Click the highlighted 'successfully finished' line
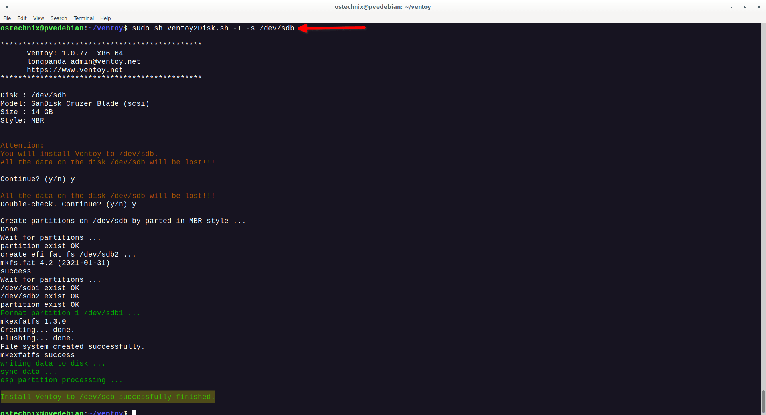 click(108, 397)
